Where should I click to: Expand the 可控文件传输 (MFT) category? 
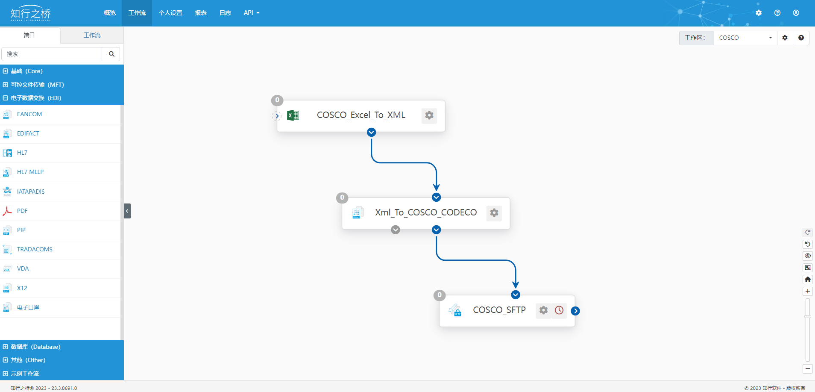(x=62, y=85)
